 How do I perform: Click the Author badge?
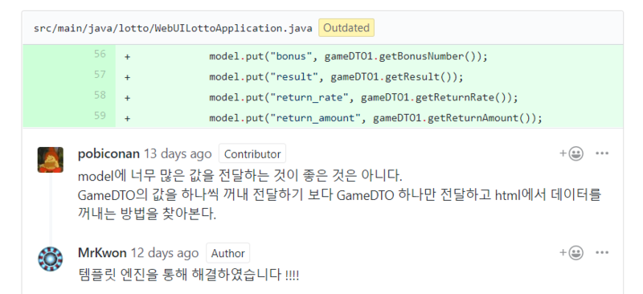point(228,253)
